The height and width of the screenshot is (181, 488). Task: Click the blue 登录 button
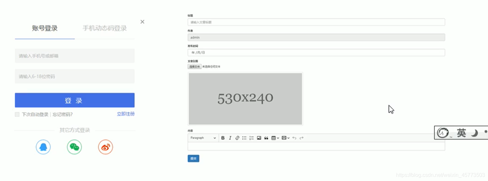[x=75, y=100]
